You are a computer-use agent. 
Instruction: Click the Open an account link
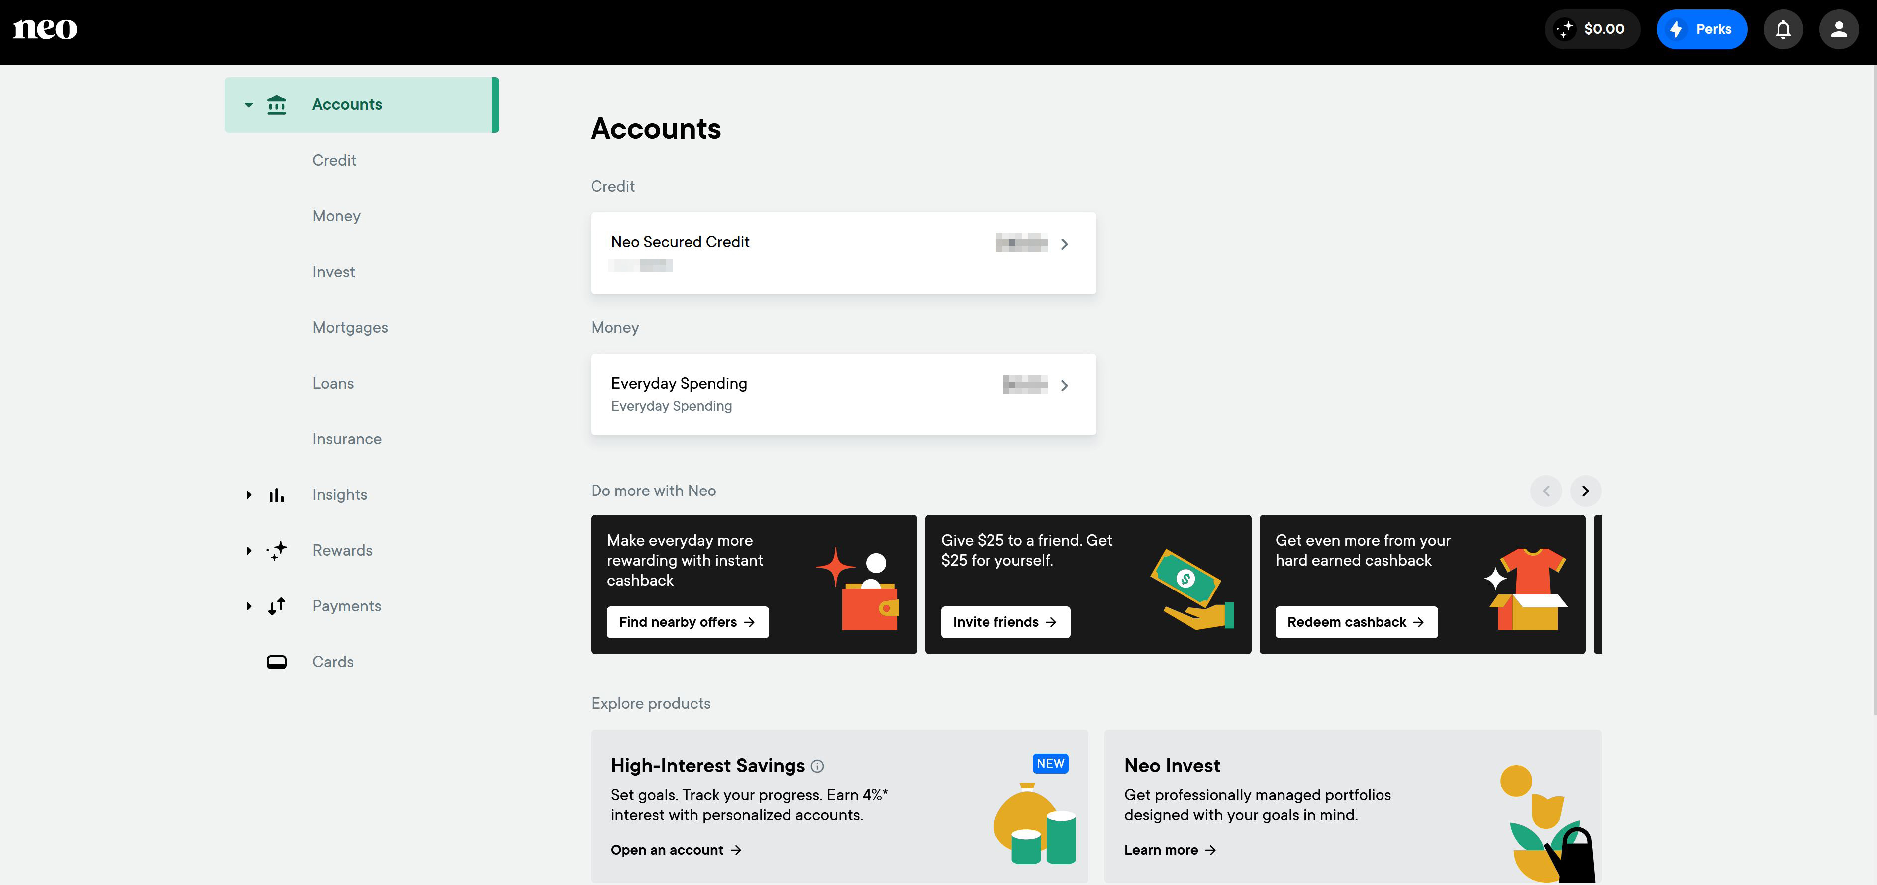676,850
